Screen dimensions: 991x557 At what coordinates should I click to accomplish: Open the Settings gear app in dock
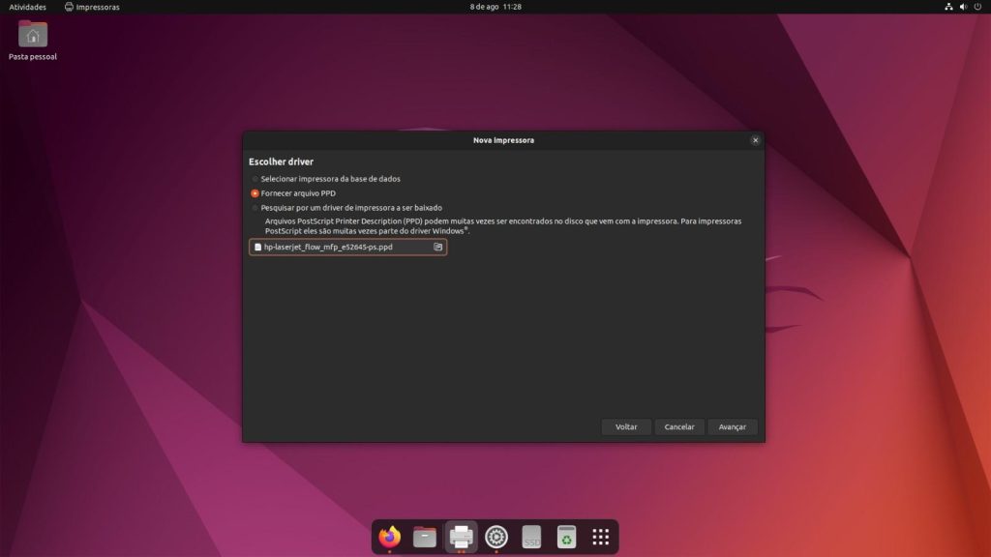(496, 537)
